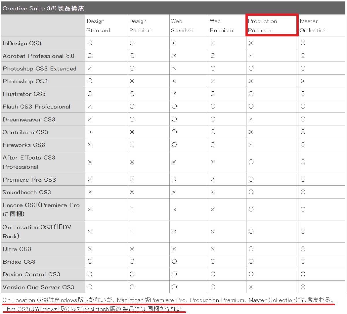Screen dimensions: 347x314
Task: Select the 'Master Collection' column header
Action: [313, 25]
